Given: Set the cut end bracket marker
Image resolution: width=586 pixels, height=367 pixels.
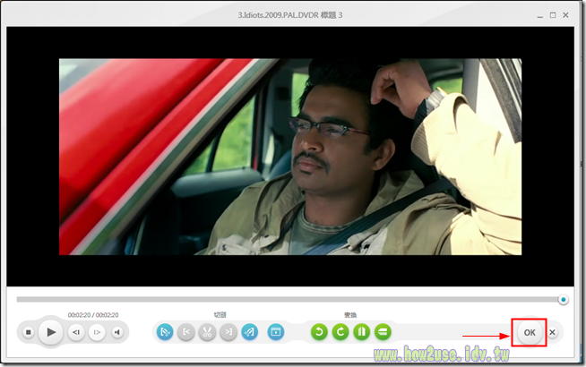Looking at the screenshot, I should click(x=228, y=332).
